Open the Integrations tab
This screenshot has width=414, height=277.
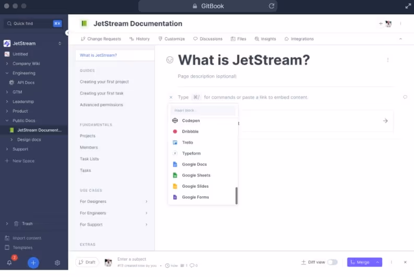tap(299, 39)
